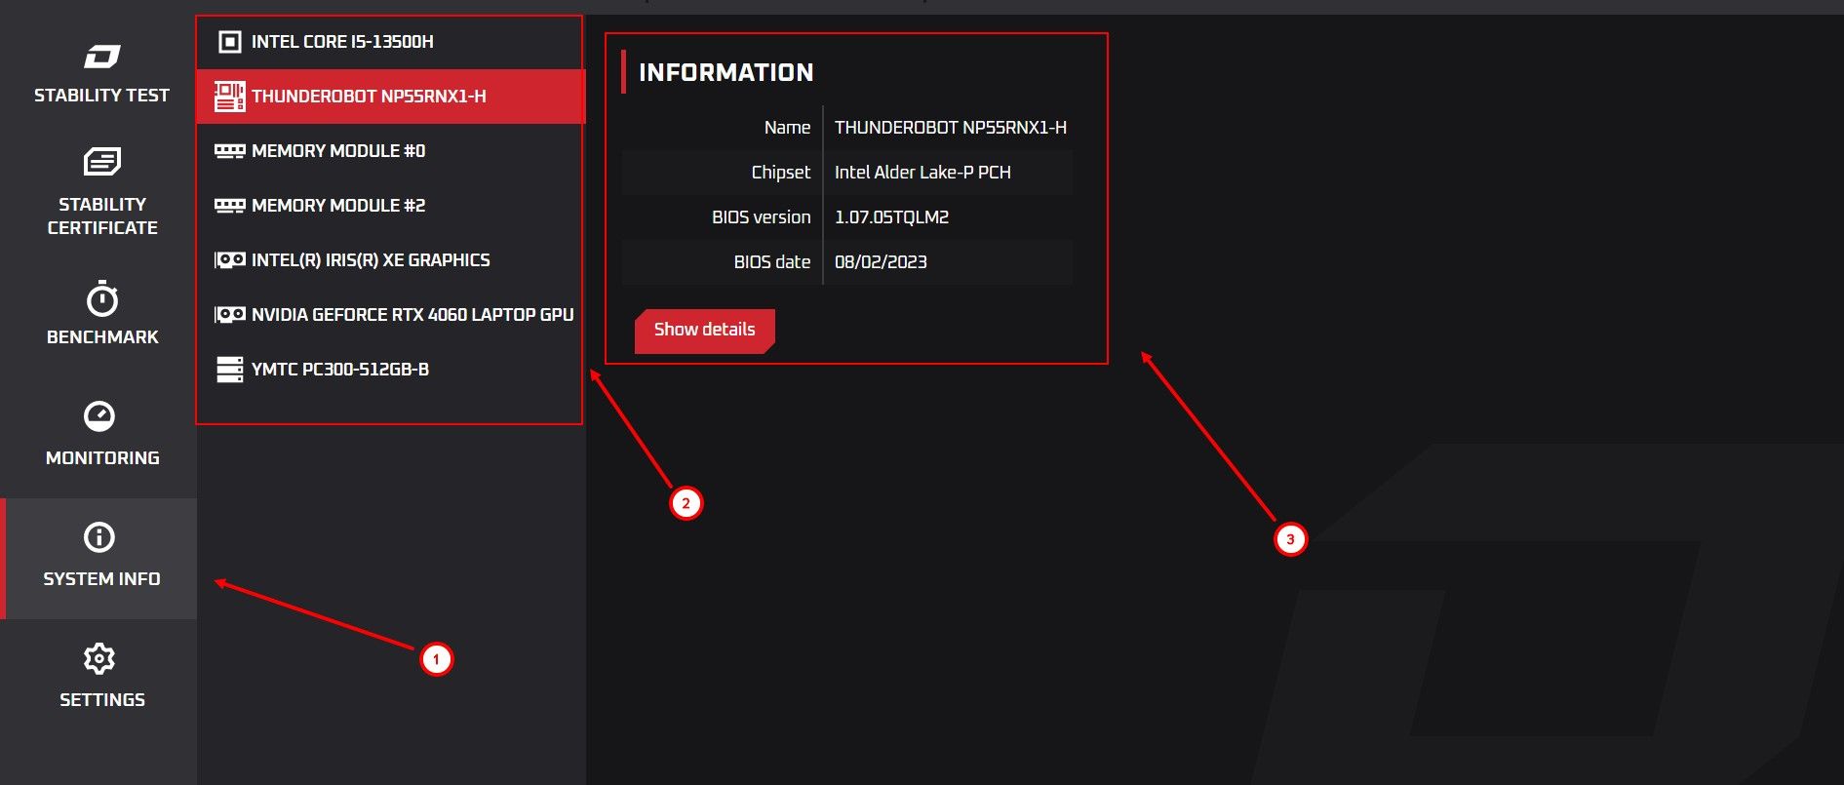
Task: Select THUNDEROBOT NP55RNX1-H device entry
Action: pos(390,97)
